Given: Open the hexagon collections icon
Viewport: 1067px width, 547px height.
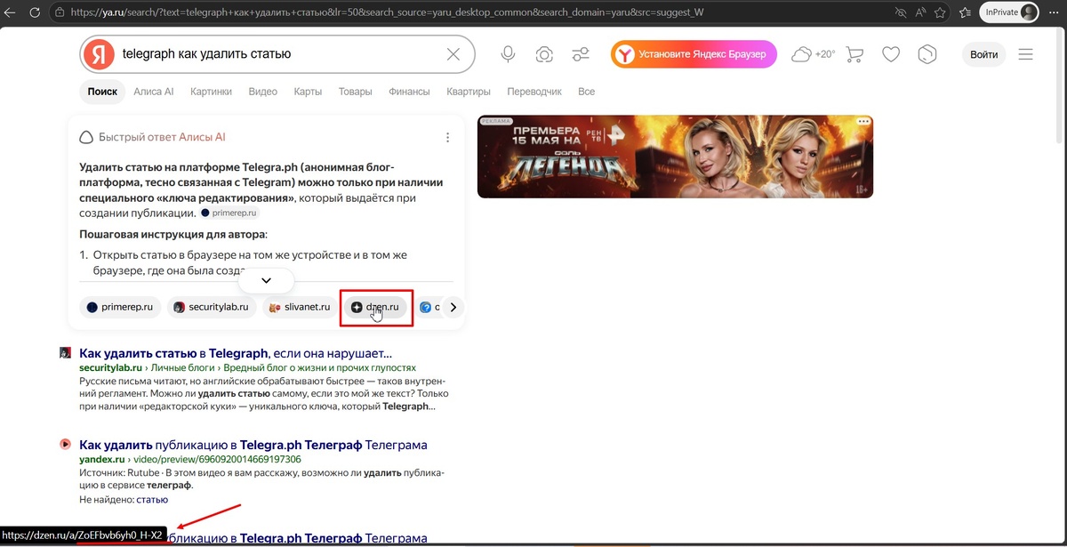Looking at the screenshot, I should pyautogui.click(x=927, y=54).
